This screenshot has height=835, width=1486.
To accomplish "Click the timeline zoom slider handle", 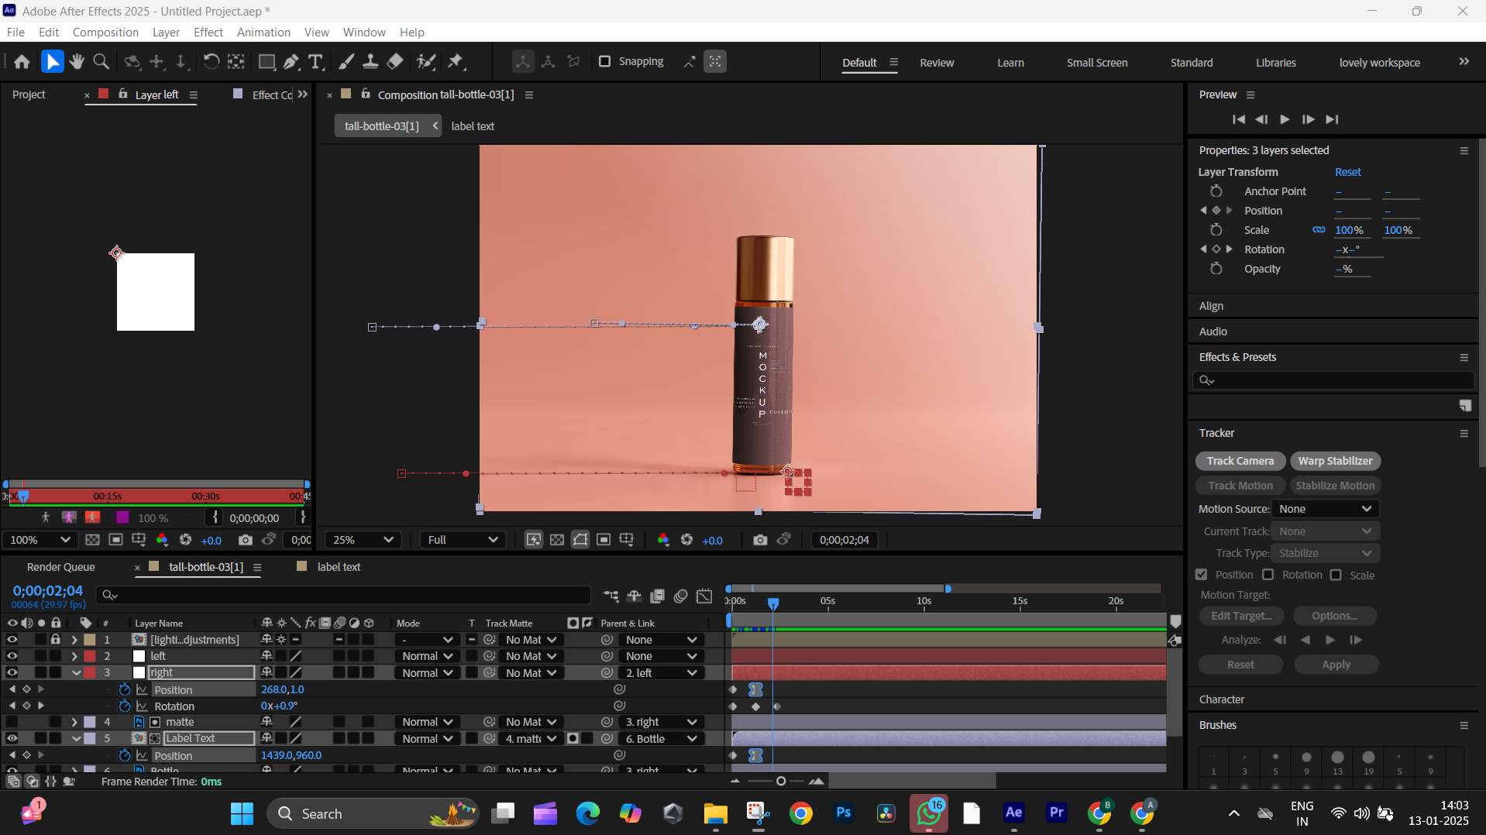I will (781, 782).
